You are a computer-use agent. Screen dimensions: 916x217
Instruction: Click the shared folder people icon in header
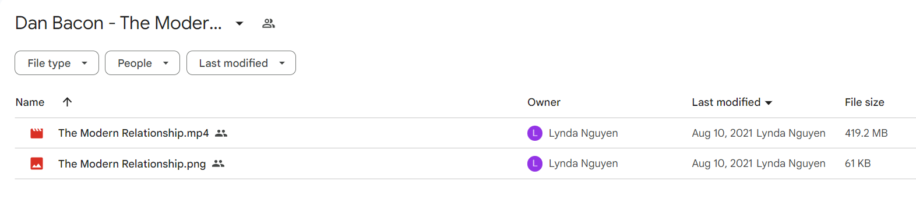pos(268,23)
